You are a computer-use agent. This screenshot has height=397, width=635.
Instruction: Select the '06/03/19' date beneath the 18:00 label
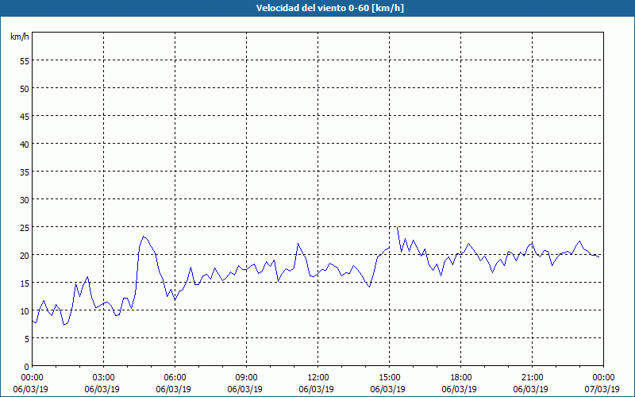point(460,389)
